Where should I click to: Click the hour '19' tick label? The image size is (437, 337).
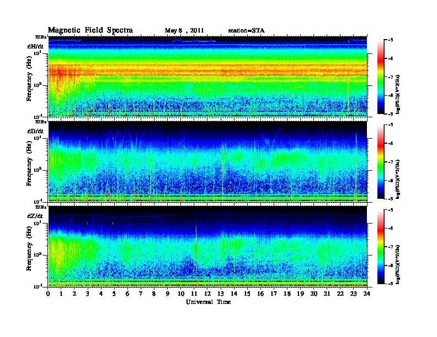(x=300, y=294)
